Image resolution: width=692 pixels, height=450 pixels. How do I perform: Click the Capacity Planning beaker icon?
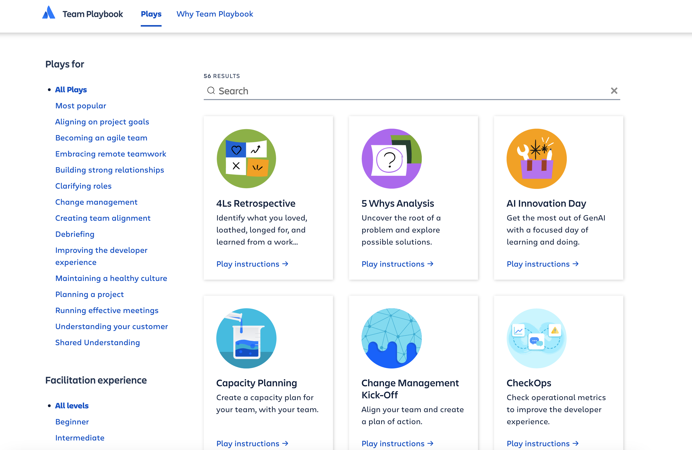point(246,338)
